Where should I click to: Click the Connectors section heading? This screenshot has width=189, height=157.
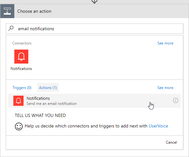pos(22,43)
